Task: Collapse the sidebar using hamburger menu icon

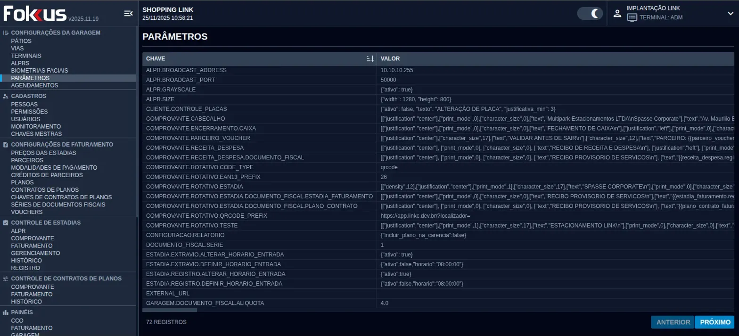Action: tap(128, 14)
